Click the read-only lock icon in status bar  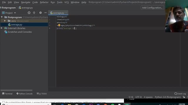[184, 97]
